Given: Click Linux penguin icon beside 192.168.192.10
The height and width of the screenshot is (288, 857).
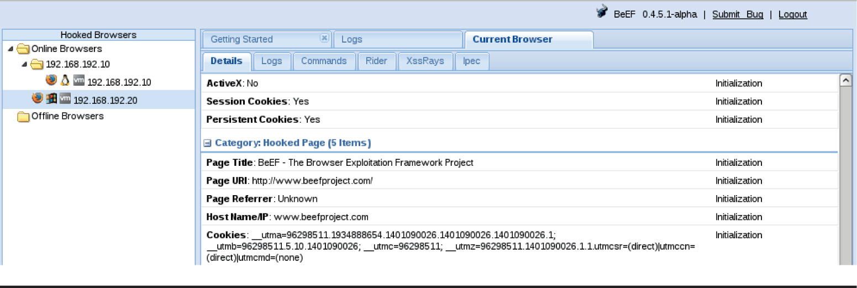Looking at the screenshot, I should click(x=65, y=81).
